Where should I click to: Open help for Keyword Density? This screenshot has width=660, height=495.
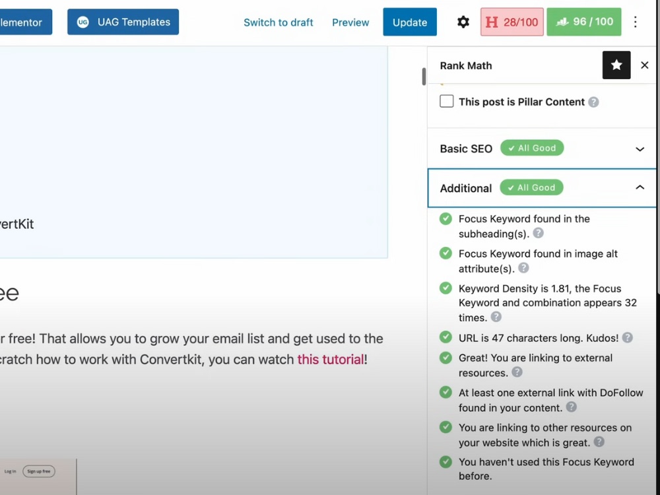(x=496, y=317)
